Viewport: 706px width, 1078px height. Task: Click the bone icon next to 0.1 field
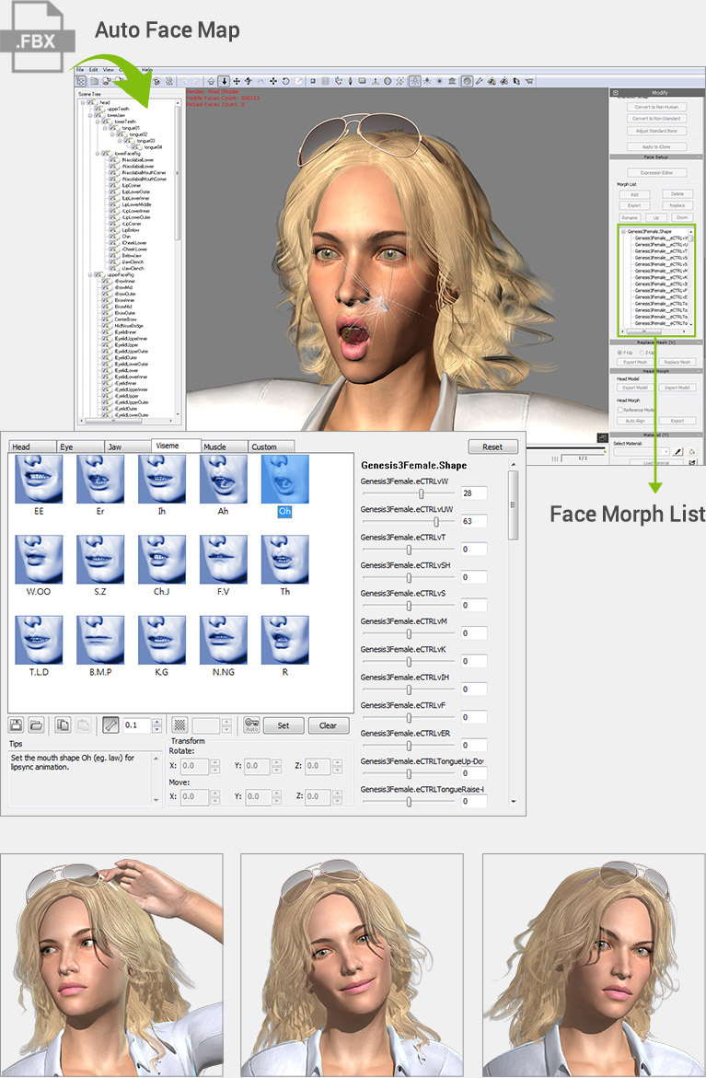(x=110, y=724)
